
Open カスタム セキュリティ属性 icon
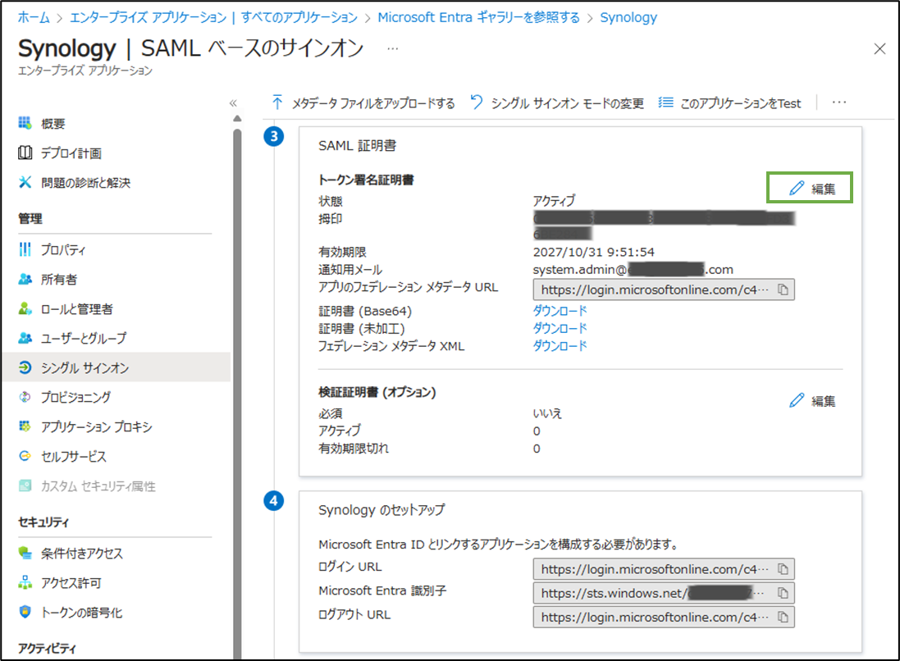[25, 486]
